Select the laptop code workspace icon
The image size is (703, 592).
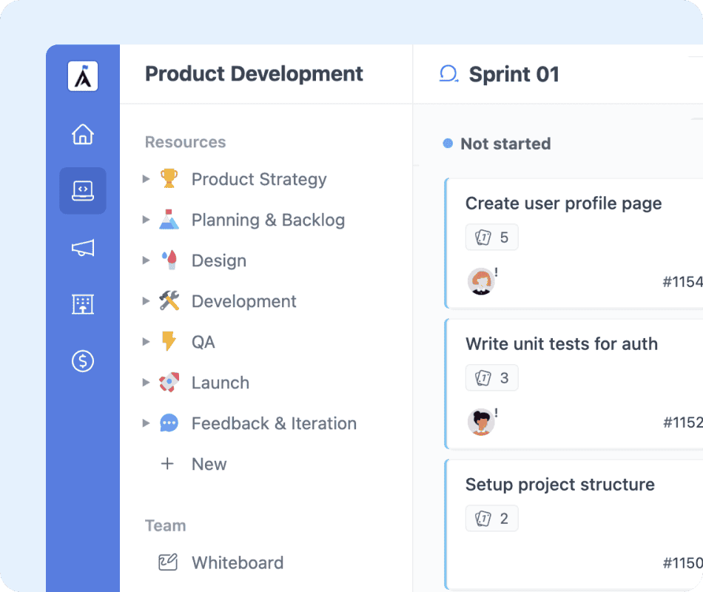coord(83,191)
